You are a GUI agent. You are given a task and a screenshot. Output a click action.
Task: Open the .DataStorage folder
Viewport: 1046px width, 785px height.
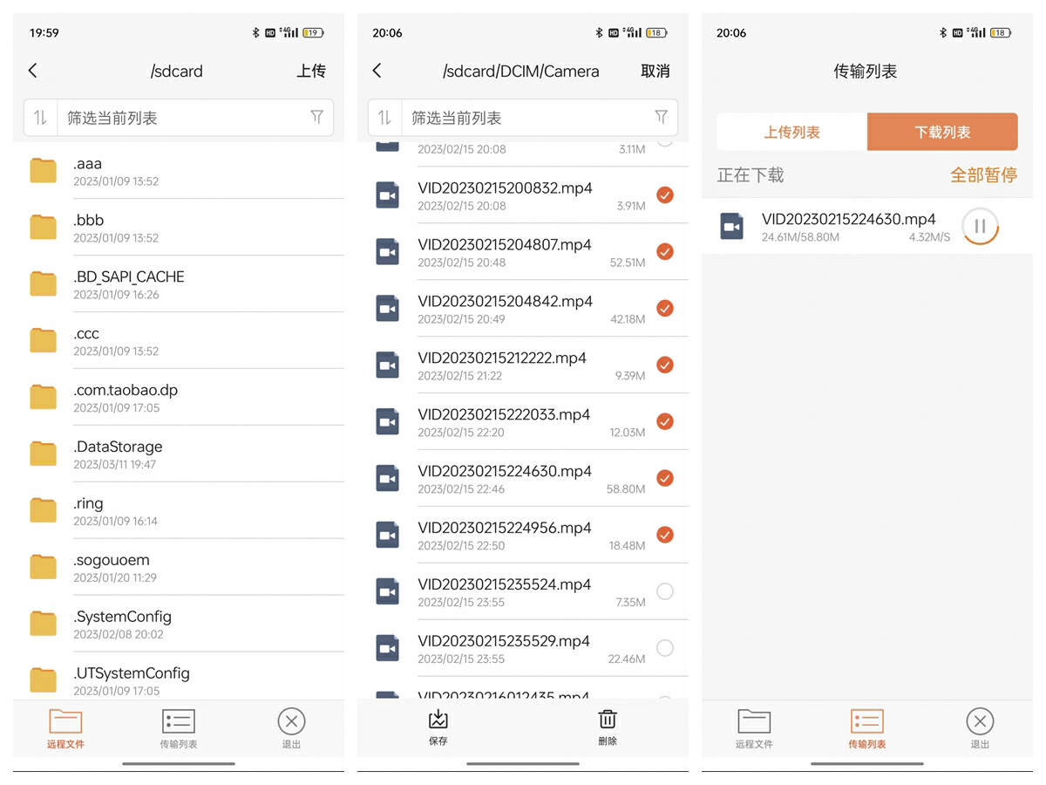coord(179,454)
